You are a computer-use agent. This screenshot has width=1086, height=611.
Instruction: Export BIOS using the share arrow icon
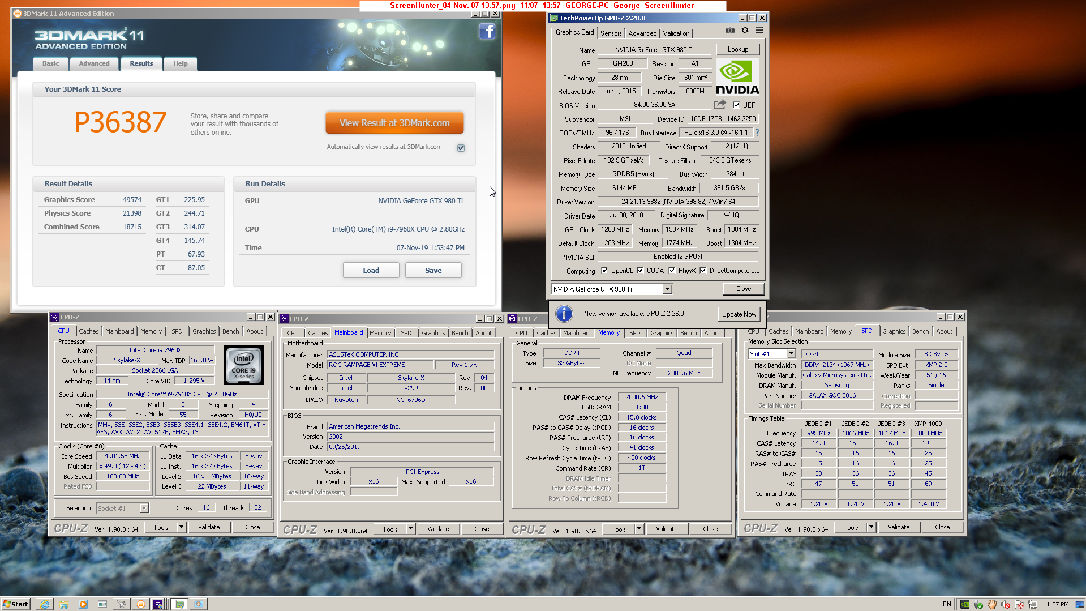point(720,105)
